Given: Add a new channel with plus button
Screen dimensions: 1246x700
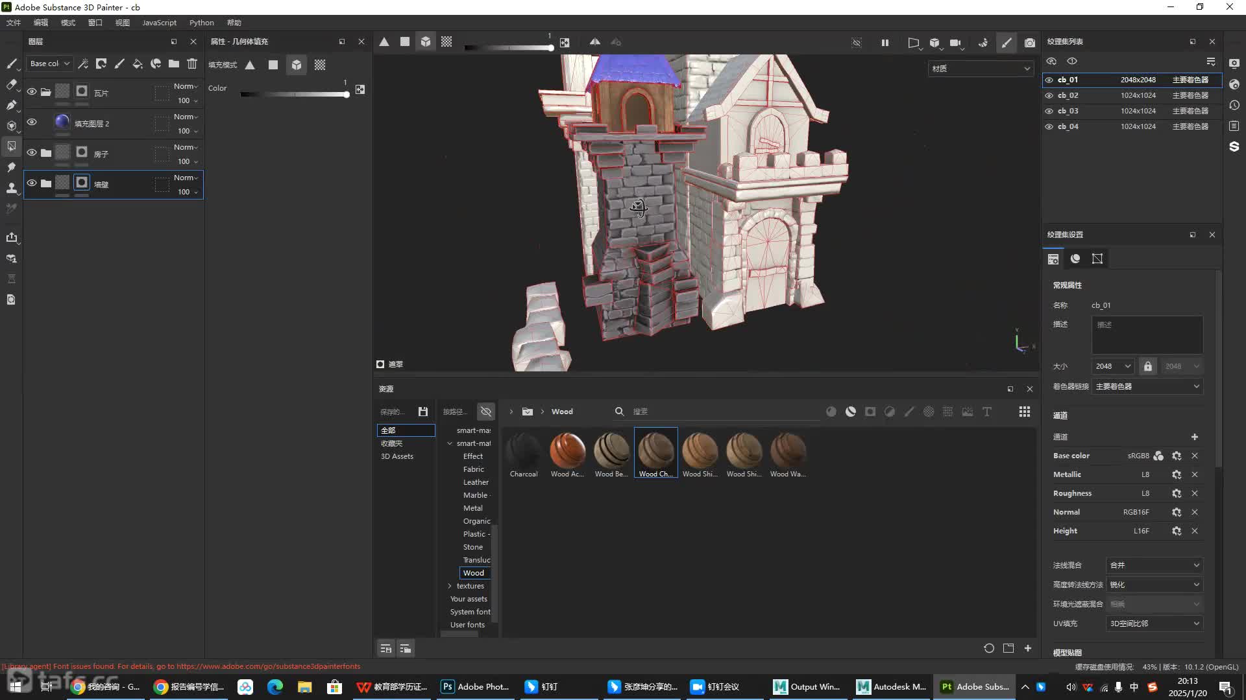Looking at the screenshot, I should click(1195, 437).
